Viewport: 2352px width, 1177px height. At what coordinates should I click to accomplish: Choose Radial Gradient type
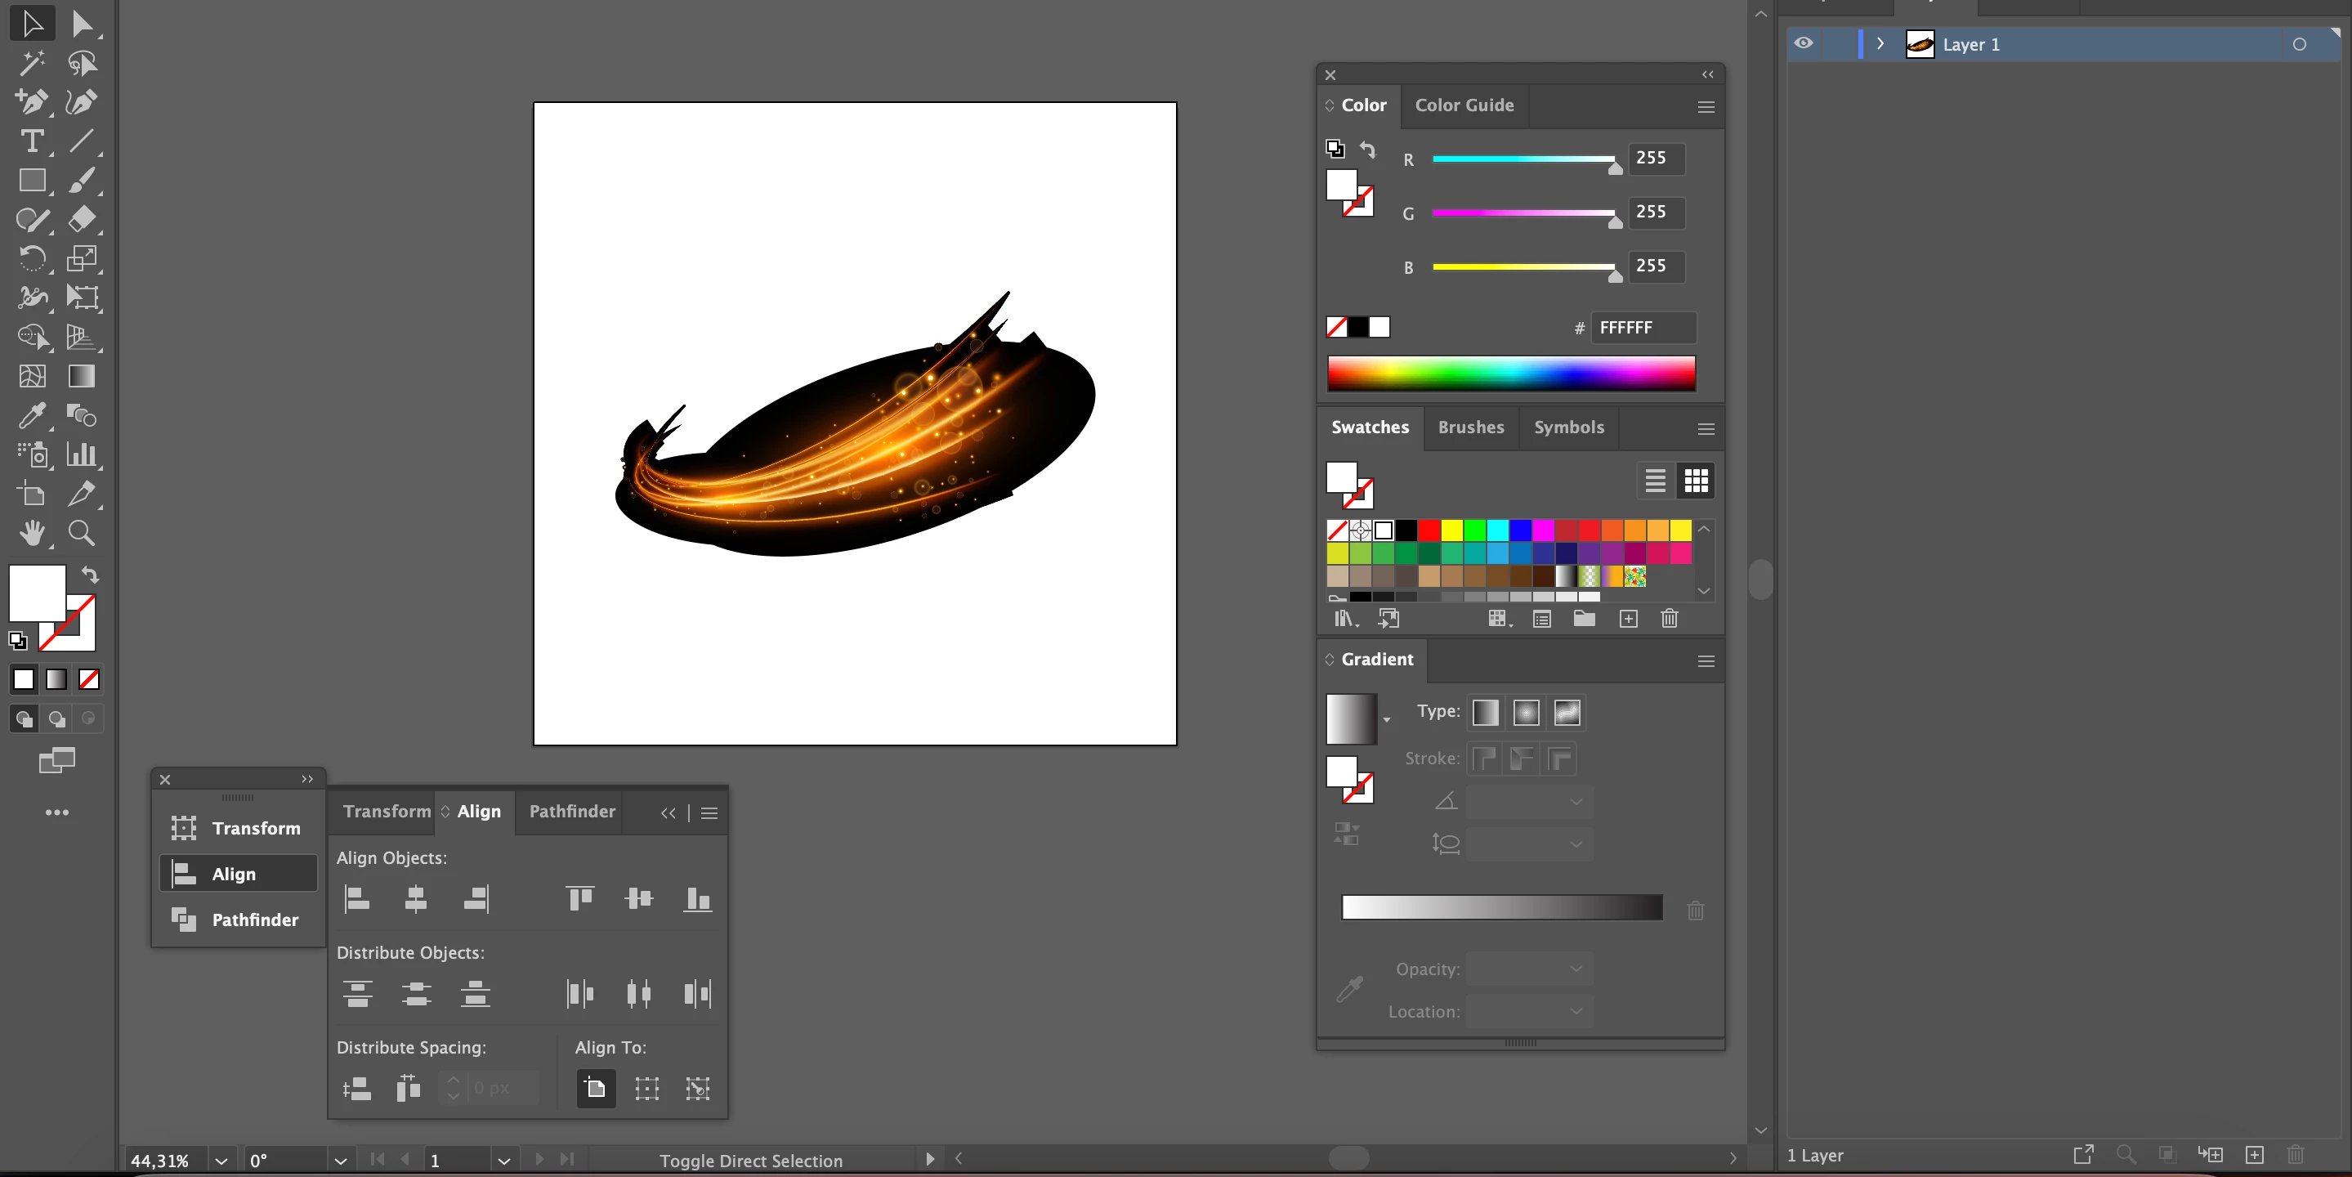coord(1526,712)
